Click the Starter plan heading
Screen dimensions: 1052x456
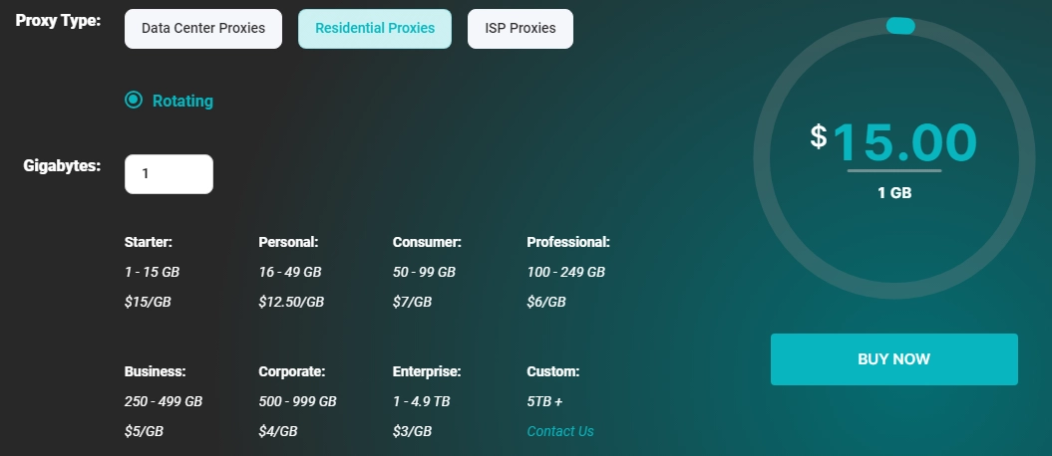(149, 242)
